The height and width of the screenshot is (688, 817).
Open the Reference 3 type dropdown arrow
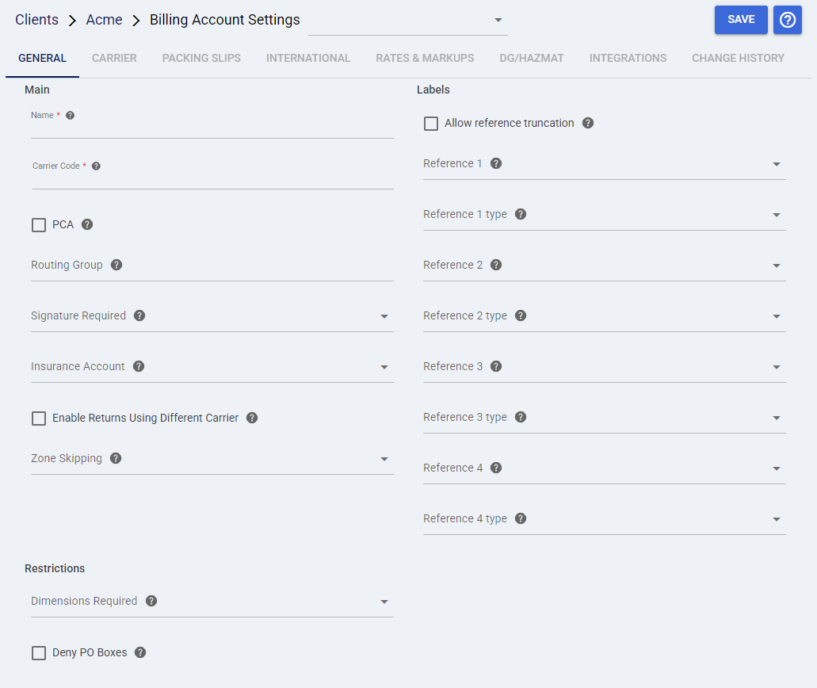coord(777,418)
